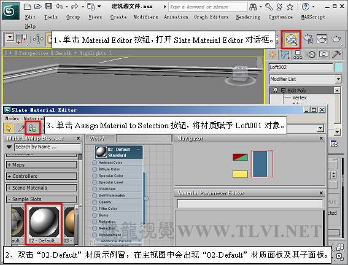
Task: Switch to the Modify panel
Action: point(285,55)
